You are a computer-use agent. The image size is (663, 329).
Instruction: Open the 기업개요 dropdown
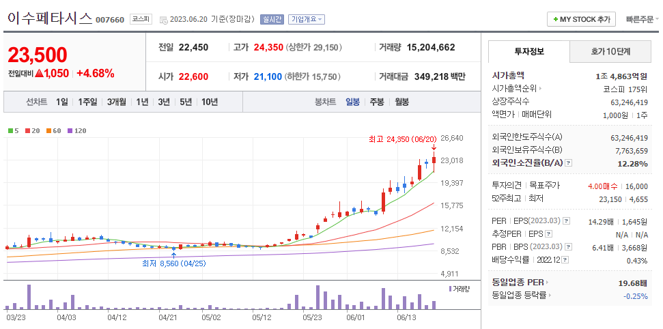[307, 19]
